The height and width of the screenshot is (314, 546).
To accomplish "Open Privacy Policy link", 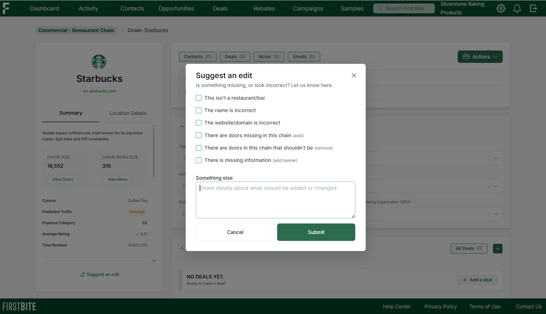I will (x=441, y=307).
